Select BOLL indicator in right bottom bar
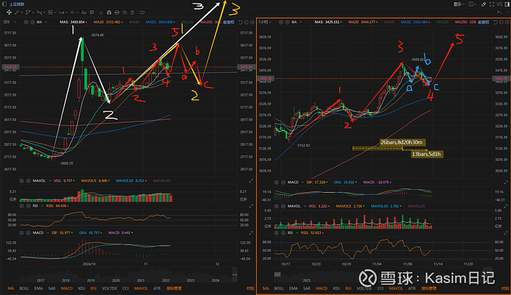 [x=279, y=289]
